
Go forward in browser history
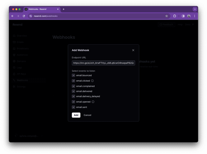point(18,16)
